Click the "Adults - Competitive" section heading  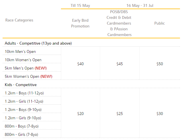38,43
